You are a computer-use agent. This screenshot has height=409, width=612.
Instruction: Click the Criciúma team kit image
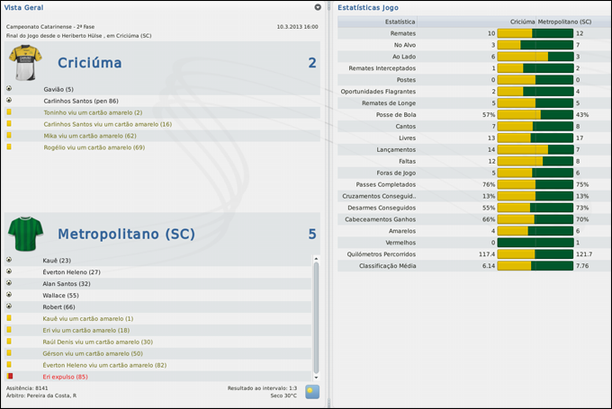[x=25, y=62]
